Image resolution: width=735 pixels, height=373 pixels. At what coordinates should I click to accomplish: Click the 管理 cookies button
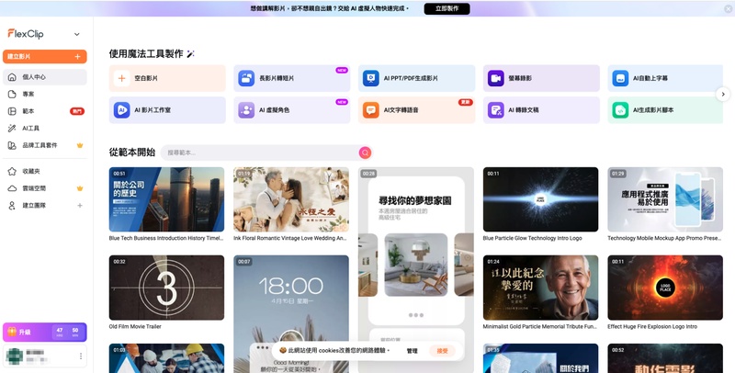pos(412,351)
